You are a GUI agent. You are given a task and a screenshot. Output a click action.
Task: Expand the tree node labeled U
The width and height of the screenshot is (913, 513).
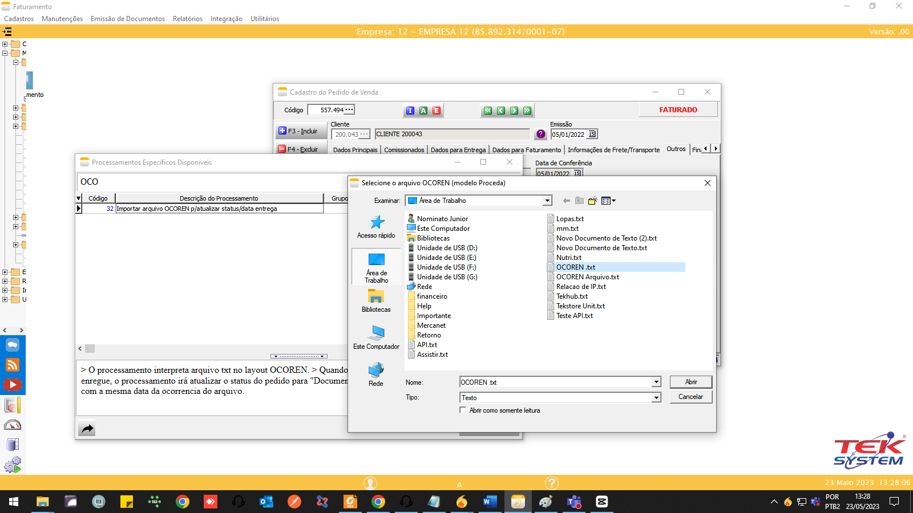coord(5,299)
